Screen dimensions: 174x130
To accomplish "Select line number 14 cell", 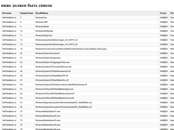I will 27,40.
